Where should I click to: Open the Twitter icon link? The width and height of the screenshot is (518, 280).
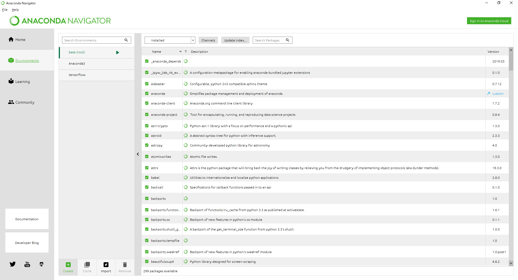[x=13, y=264]
